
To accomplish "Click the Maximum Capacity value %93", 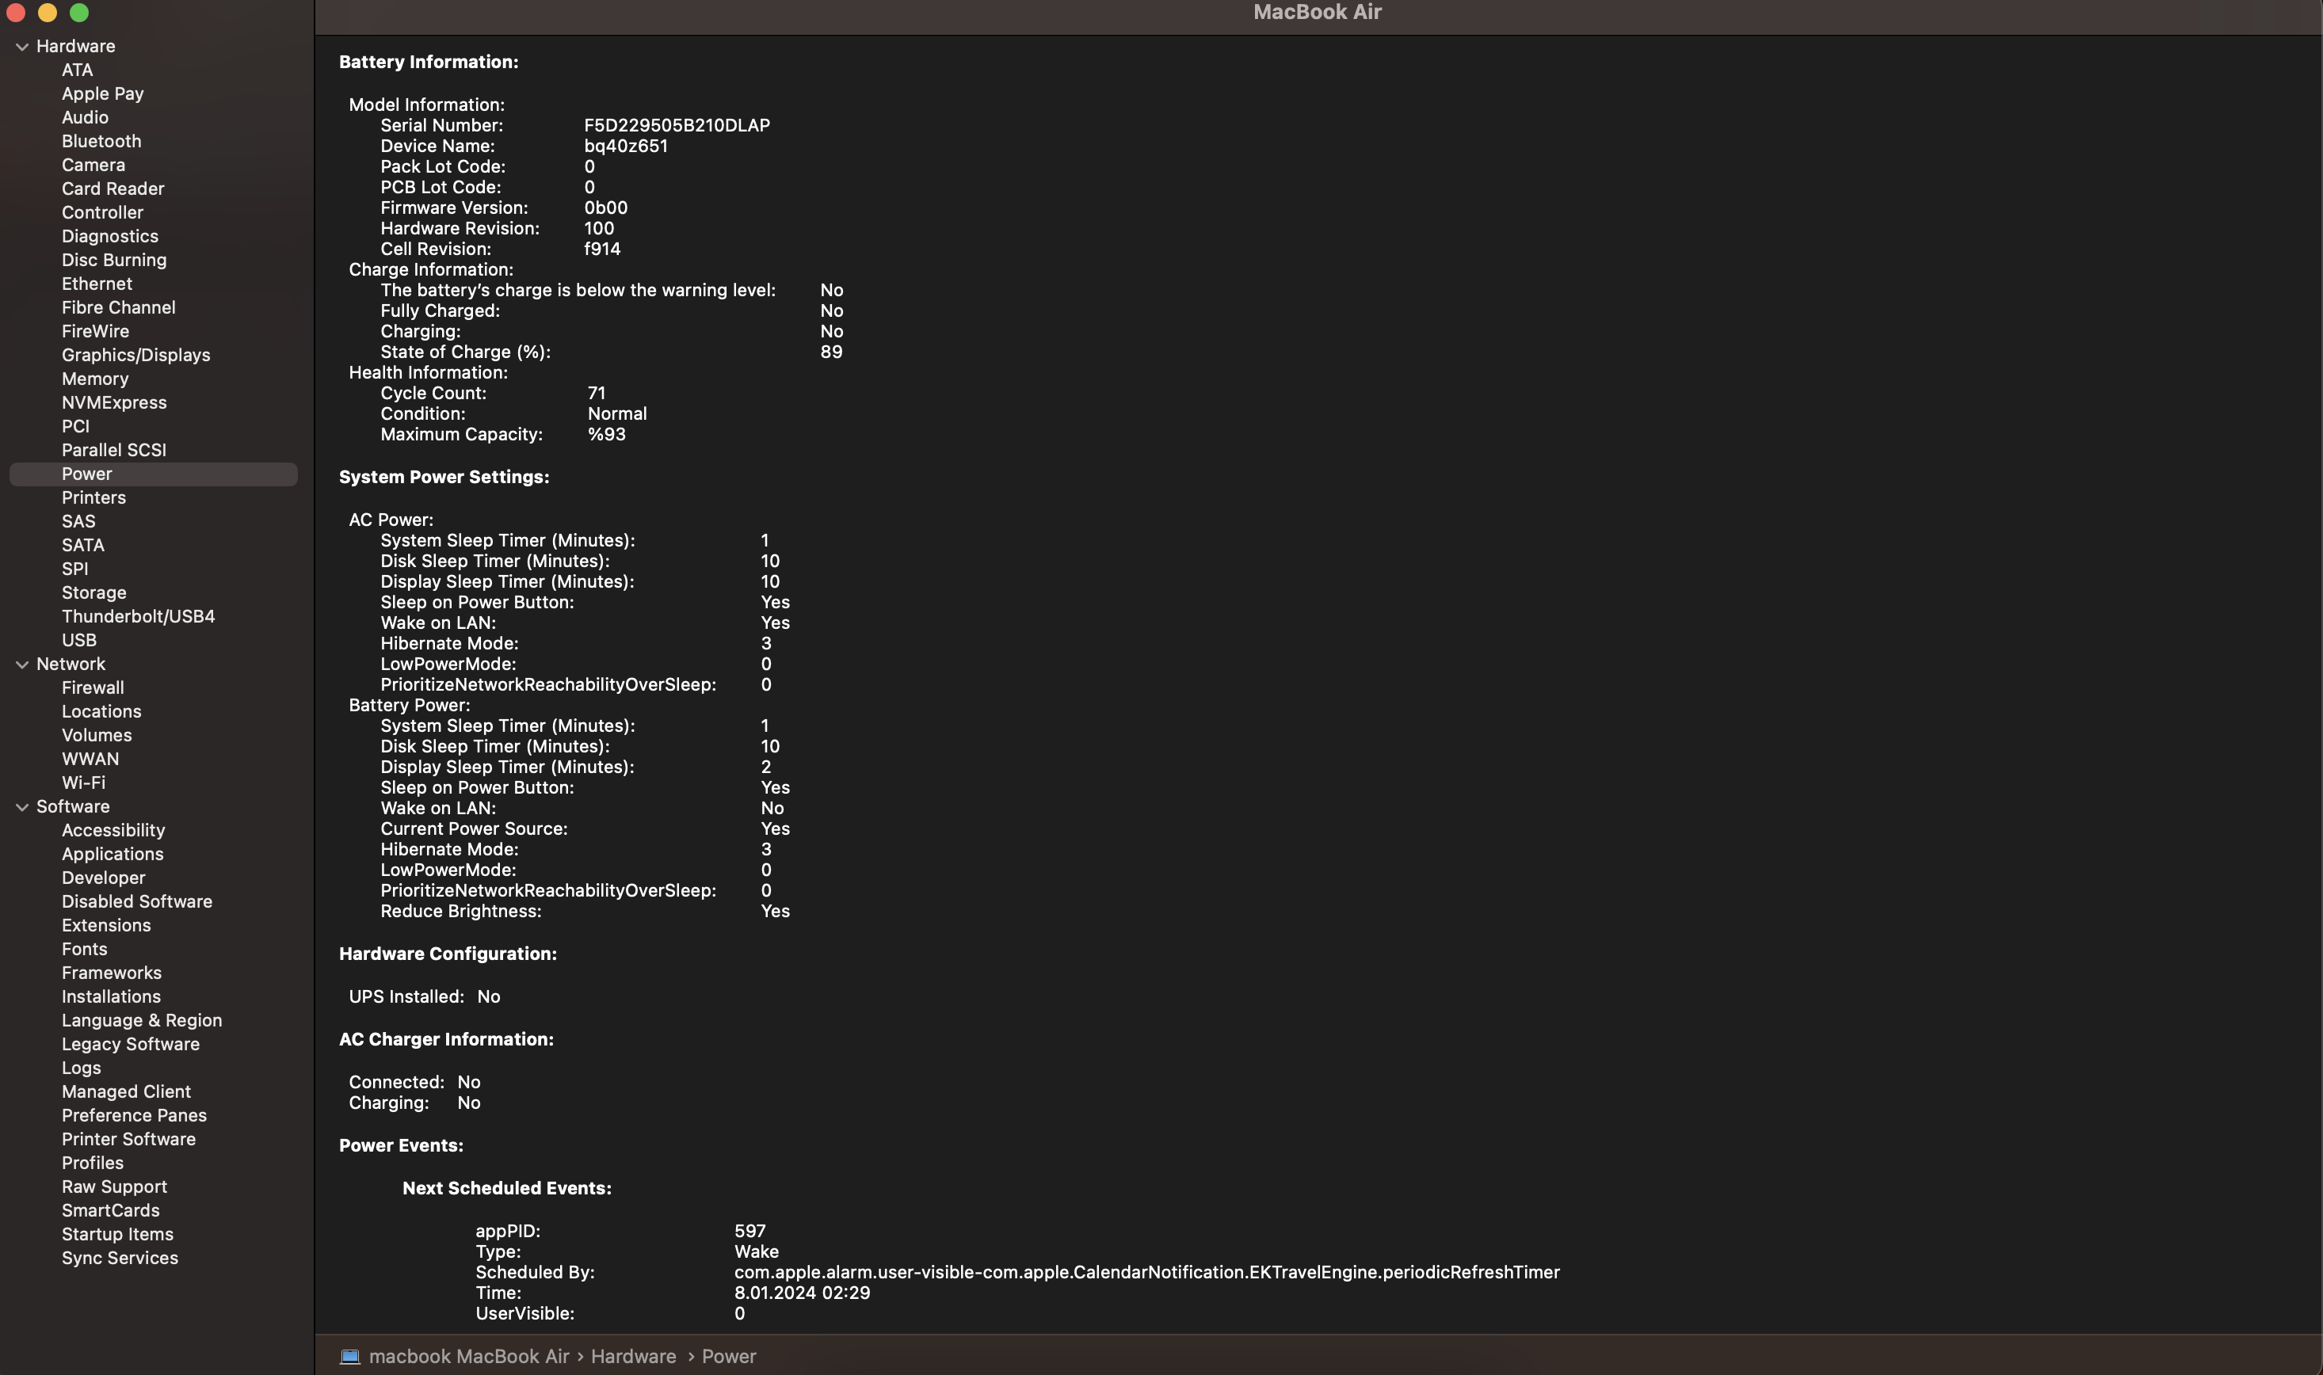I will click(607, 435).
